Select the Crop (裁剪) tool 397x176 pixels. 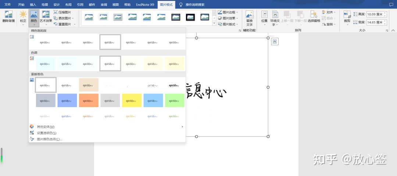(347, 17)
